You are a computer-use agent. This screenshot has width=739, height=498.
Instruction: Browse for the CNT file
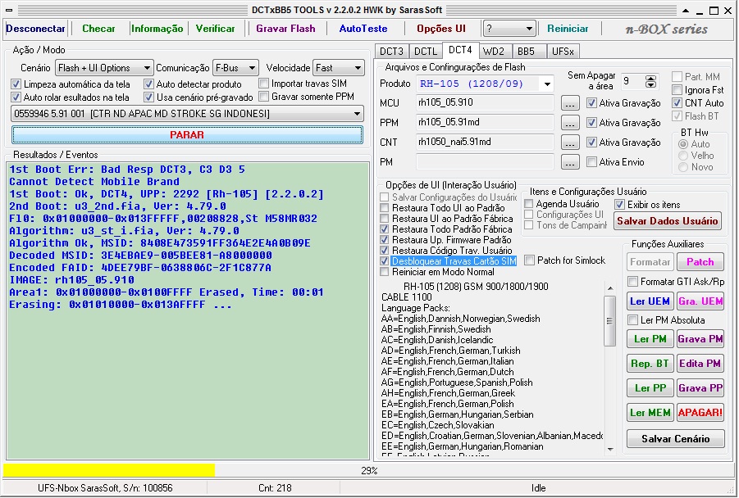click(570, 143)
